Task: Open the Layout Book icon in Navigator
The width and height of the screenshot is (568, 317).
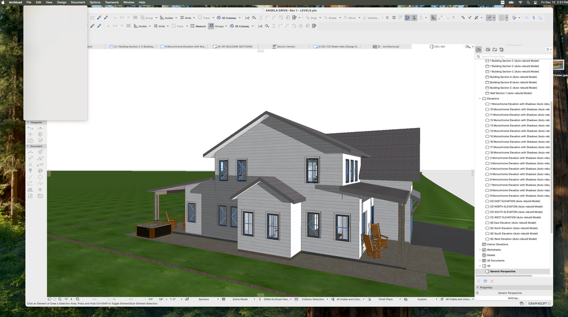Action: tap(495, 50)
